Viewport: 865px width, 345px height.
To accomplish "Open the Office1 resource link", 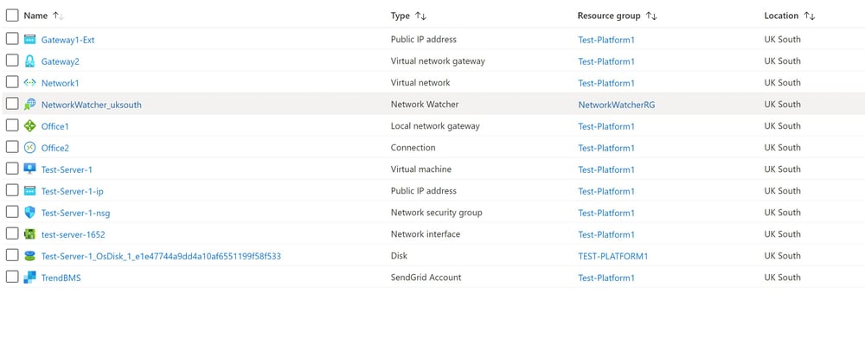I will 55,126.
